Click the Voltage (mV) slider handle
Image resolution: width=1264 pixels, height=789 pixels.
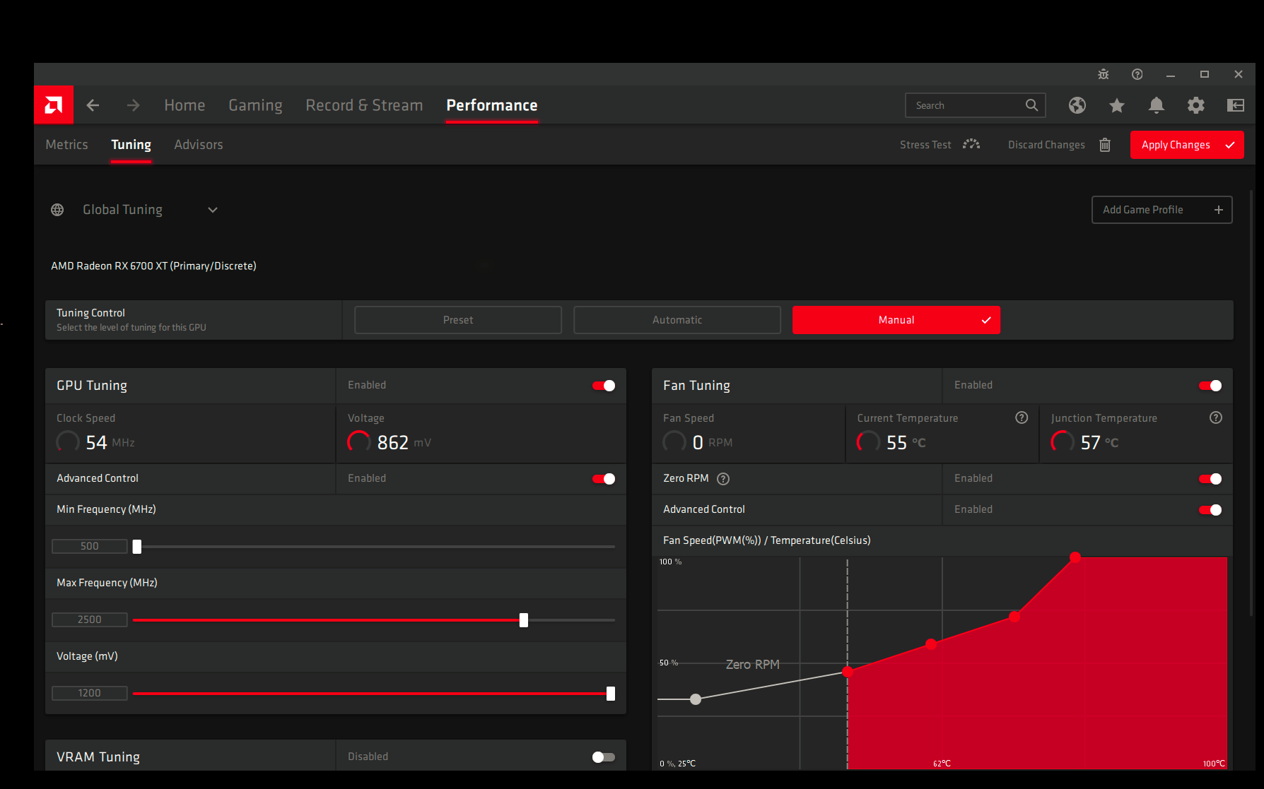coord(611,694)
